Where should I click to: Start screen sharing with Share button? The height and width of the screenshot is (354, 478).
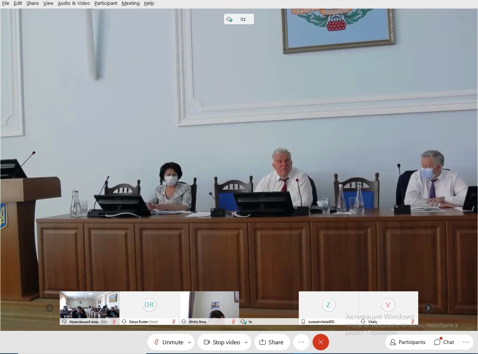click(x=272, y=342)
